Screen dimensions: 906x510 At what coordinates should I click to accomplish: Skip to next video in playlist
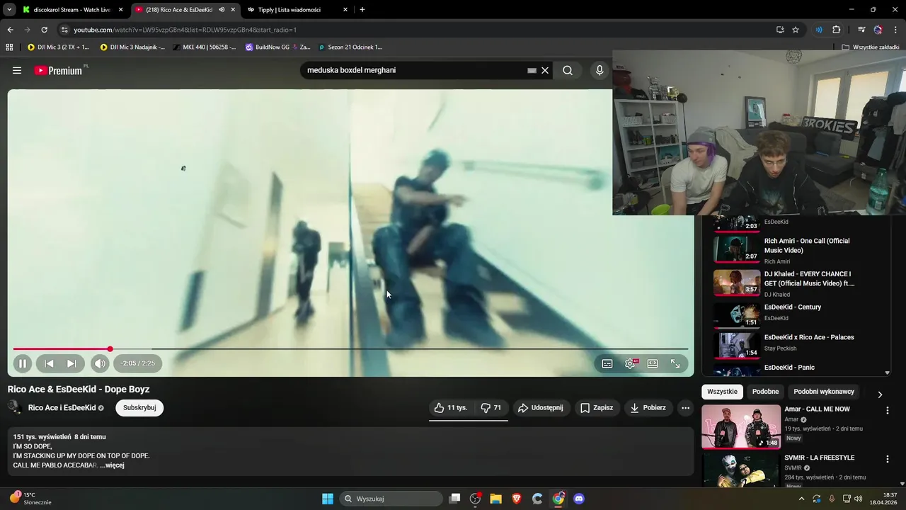coord(71,363)
